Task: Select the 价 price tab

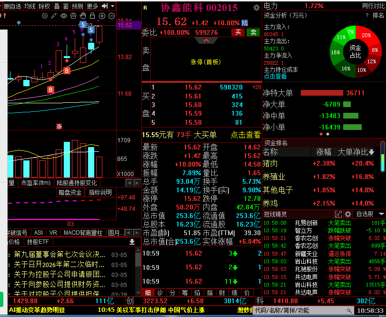Action: tap(247, 293)
